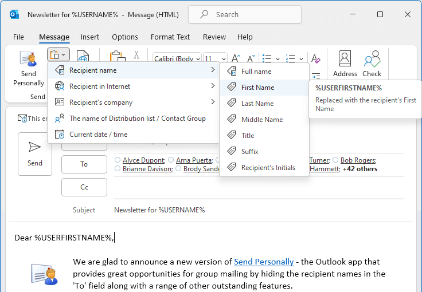Click the Numbering list icon
Image resolution: width=422 pixels, height=292 pixels.
[x=290, y=58]
